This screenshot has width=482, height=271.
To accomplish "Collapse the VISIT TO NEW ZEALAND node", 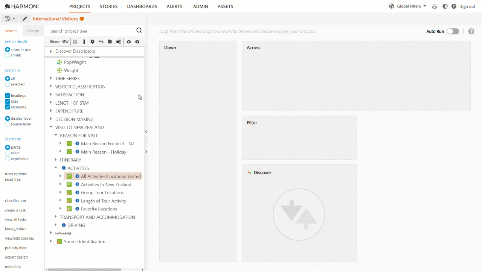I will (x=51, y=127).
